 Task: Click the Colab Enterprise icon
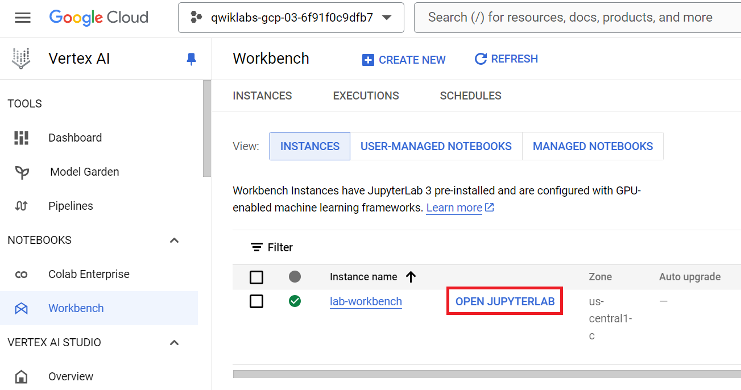point(21,275)
